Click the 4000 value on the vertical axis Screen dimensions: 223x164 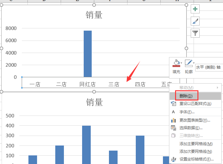point(11,53)
